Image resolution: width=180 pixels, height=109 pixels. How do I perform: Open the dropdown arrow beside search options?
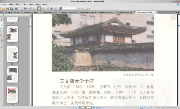[89, 8]
